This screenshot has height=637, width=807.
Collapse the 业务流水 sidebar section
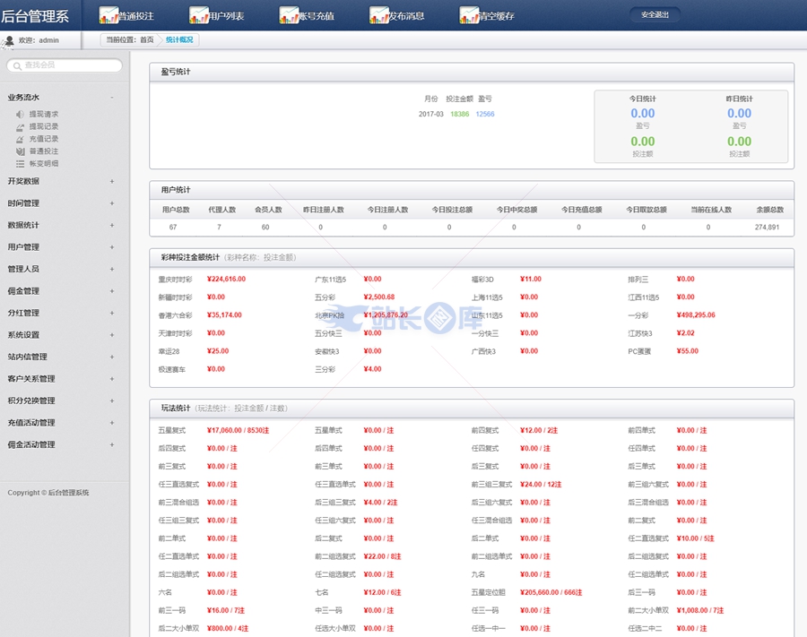[112, 98]
